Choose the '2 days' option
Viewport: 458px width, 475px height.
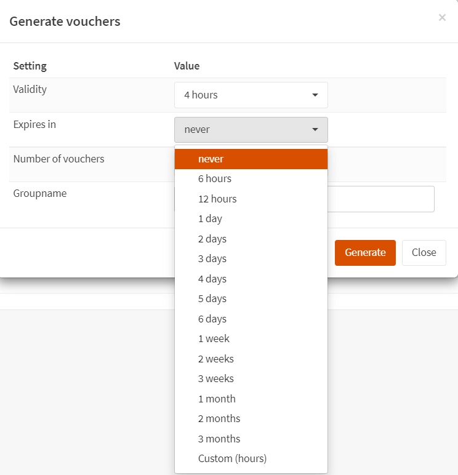pos(251,239)
